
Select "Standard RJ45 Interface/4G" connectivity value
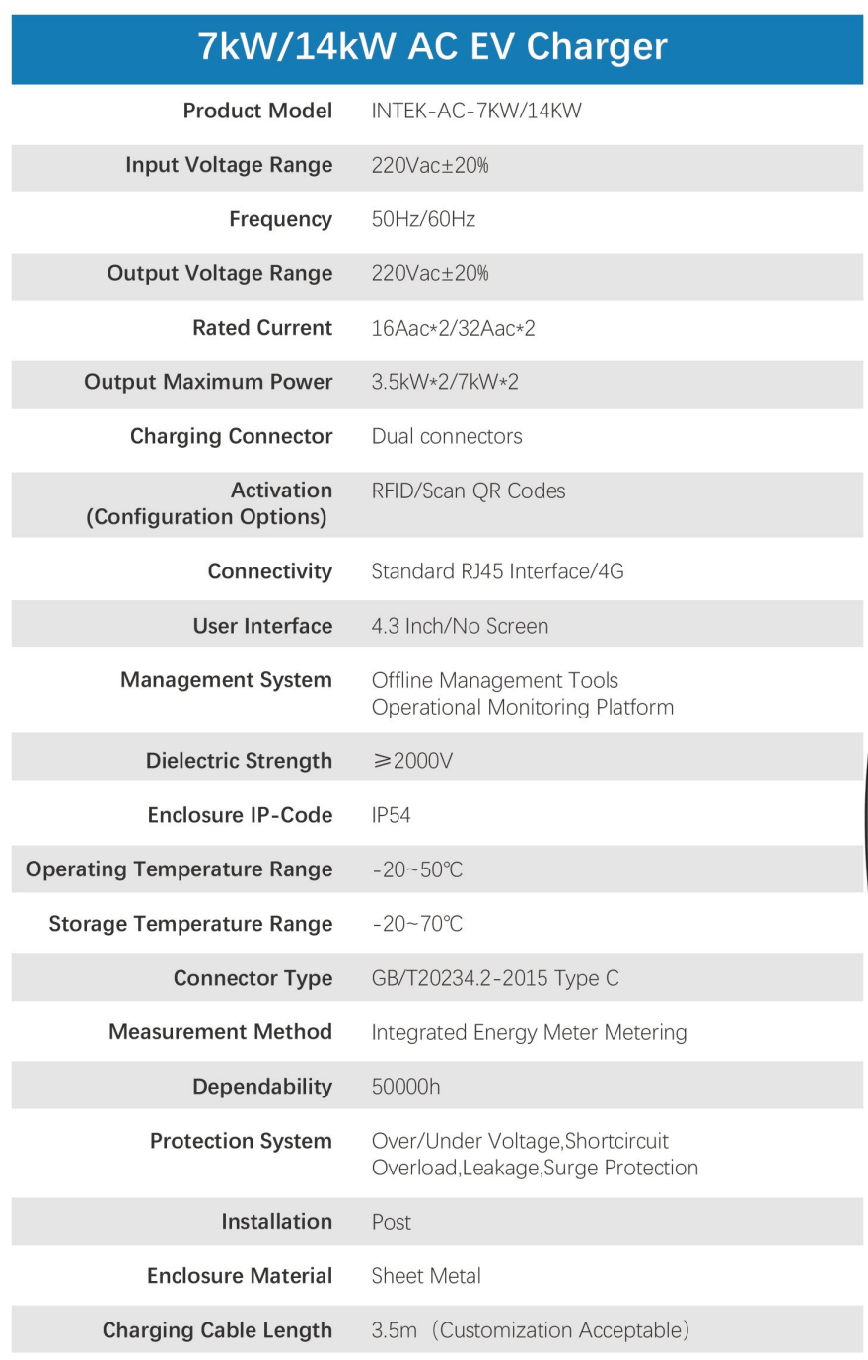497,571
